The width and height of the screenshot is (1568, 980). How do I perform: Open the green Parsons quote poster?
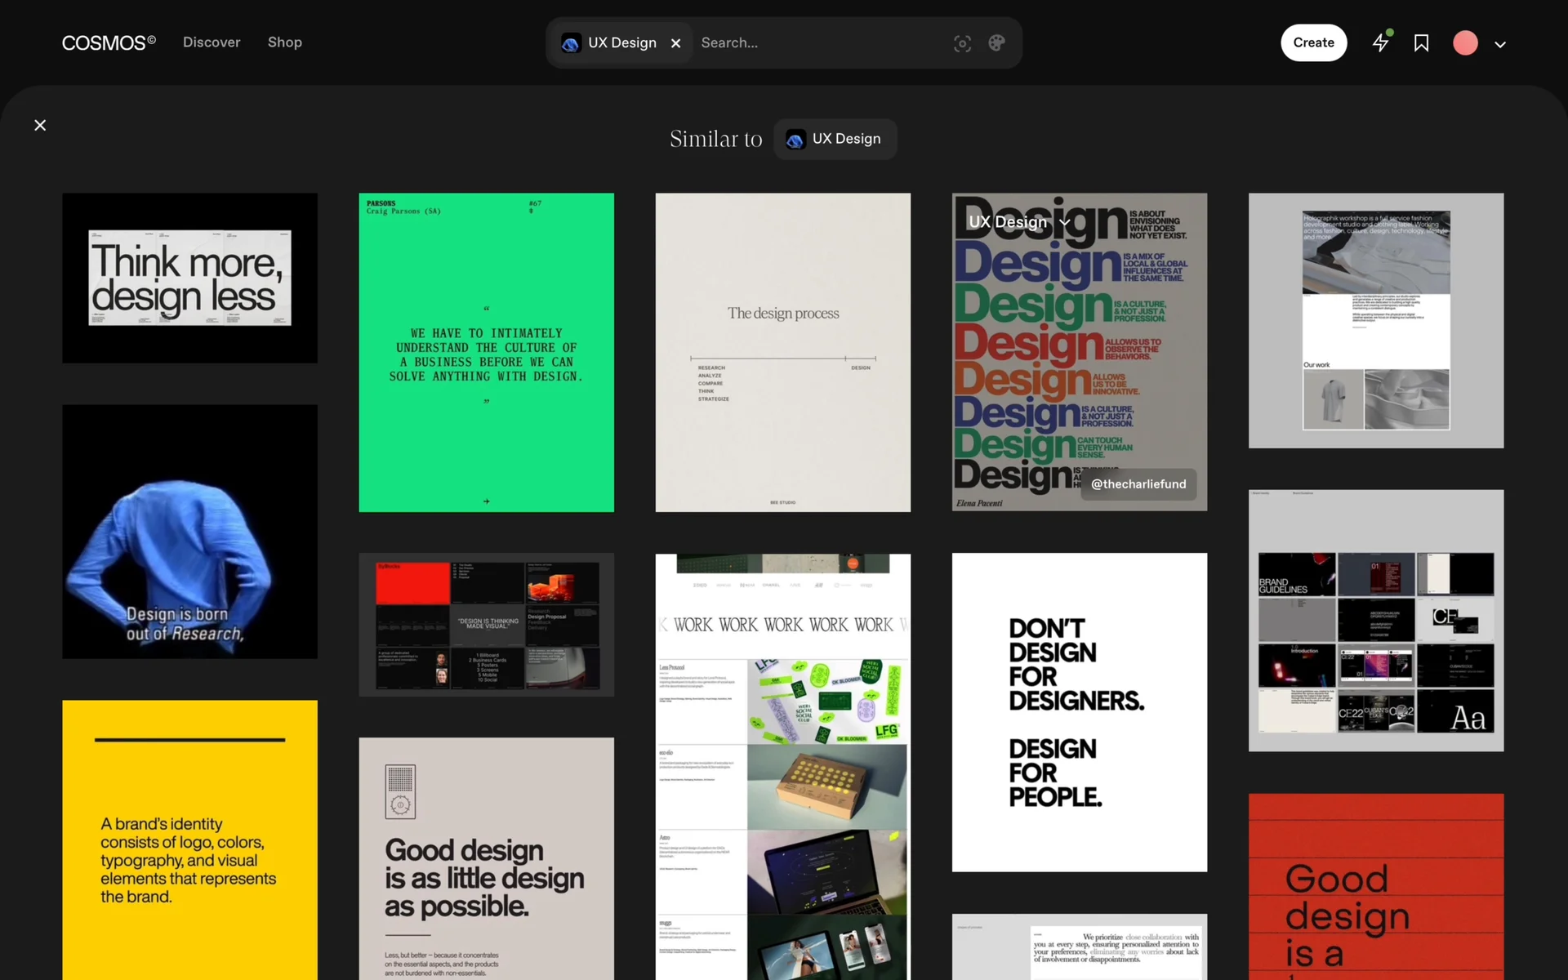tap(486, 352)
